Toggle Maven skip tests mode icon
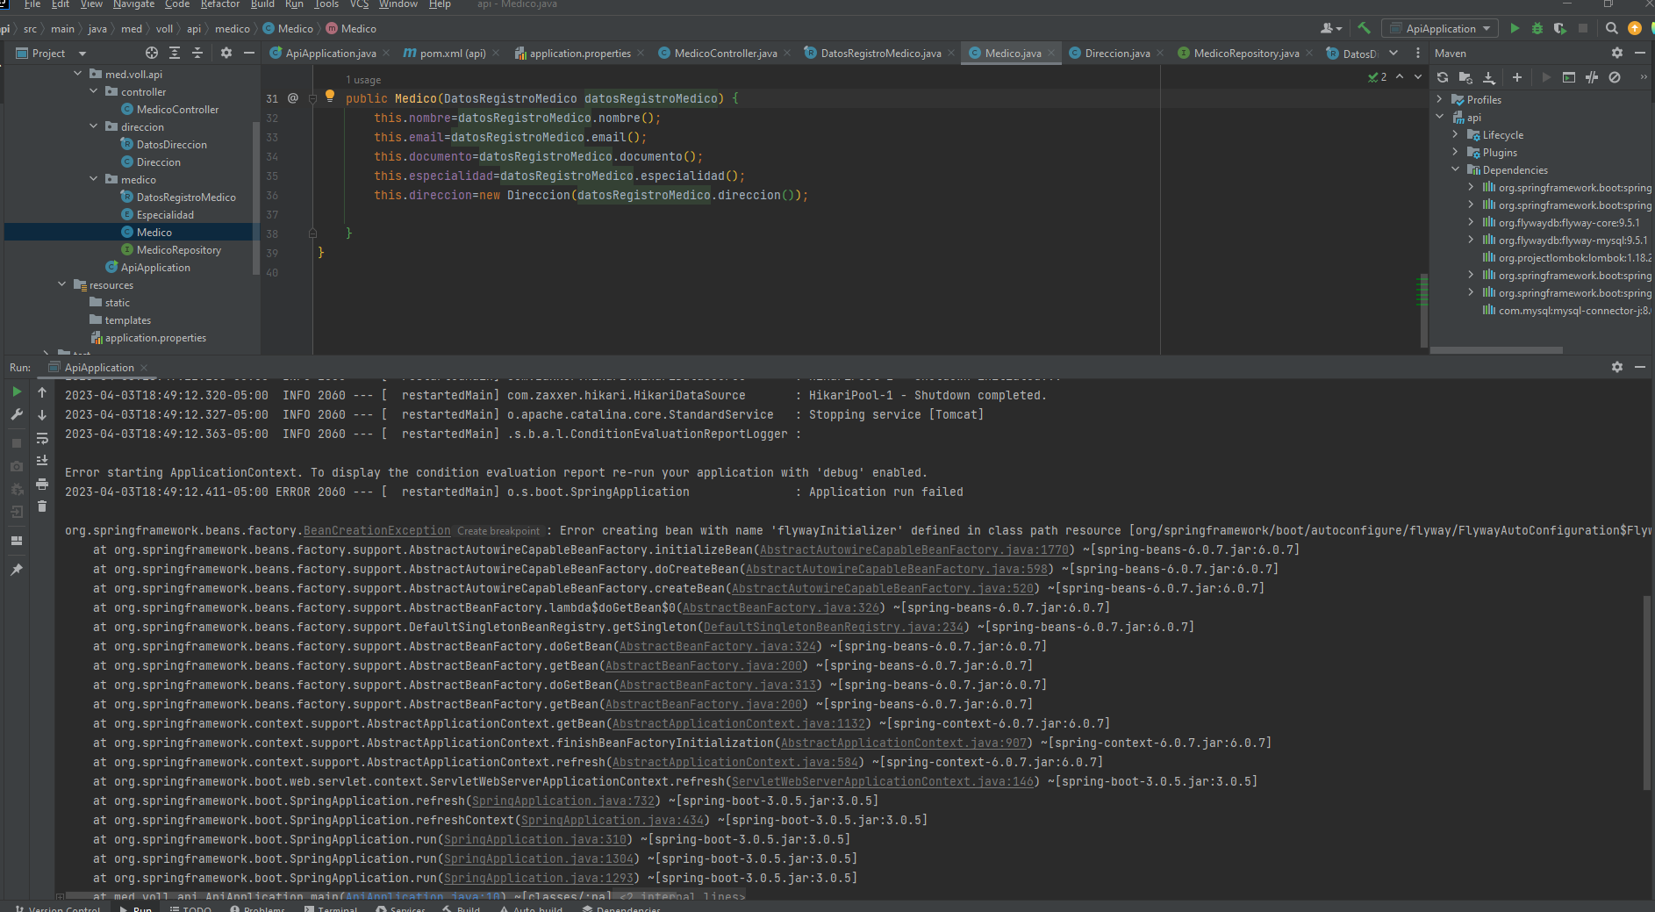Screen dimensions: 1655x912 coord(1615,77)
